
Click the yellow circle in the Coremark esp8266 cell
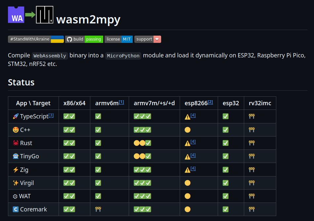point(187,209)
